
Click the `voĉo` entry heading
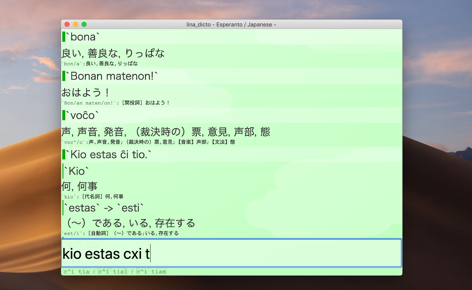(x=82, y=115)
